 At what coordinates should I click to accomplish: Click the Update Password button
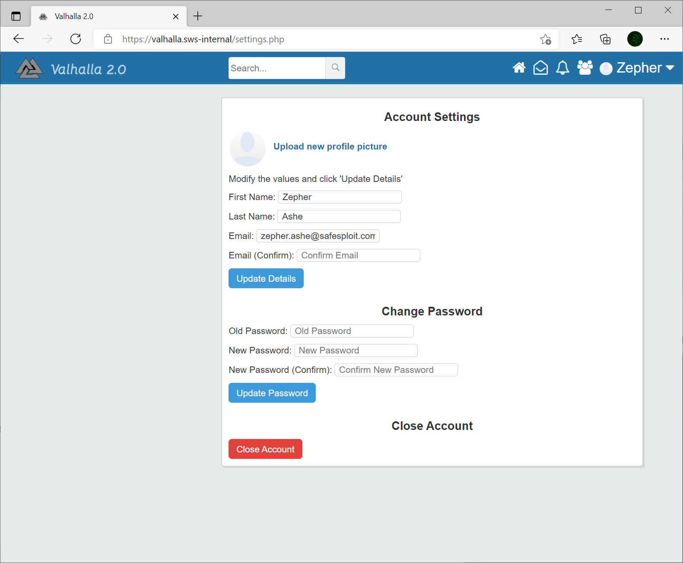[272, 393]
